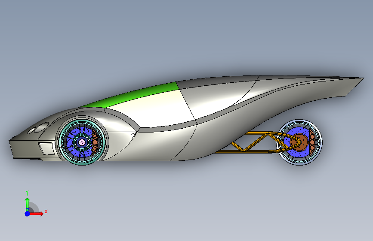Image resolution: width=373 pixels, height=241 pixels.
Task: Select the orange brake caliper on front wheel
Action: pyautogui.click(x=95, y=142)
